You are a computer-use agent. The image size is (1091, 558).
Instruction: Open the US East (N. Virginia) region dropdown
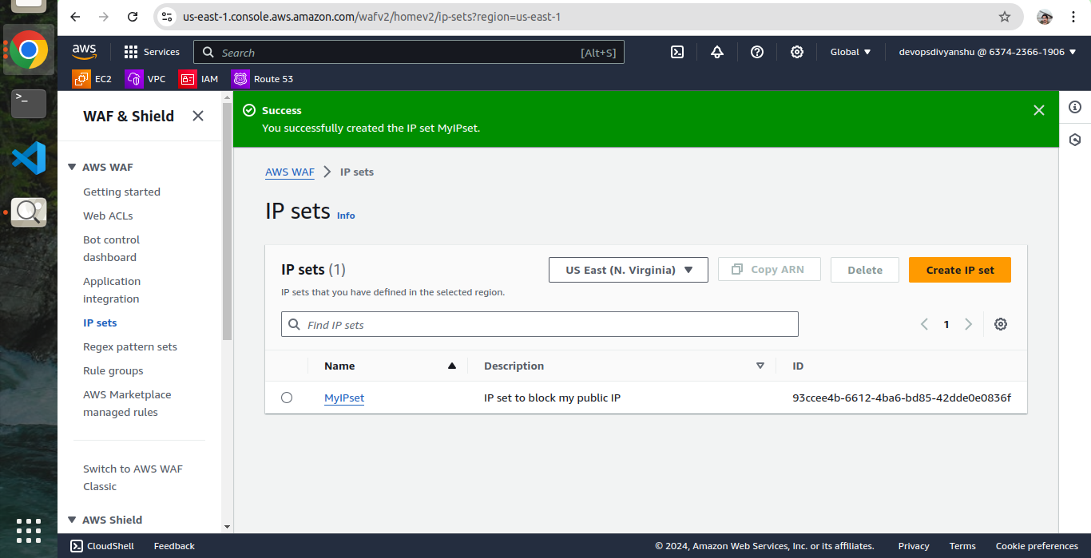point(629,270)
